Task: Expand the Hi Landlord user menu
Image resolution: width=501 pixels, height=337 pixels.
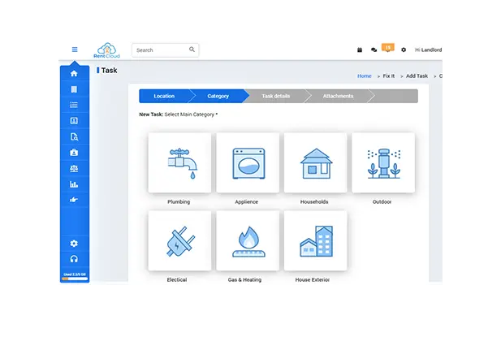Action: pyautogui.click(x=428, y=50)
